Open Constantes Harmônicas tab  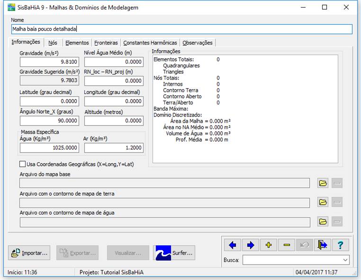point(150,43)
